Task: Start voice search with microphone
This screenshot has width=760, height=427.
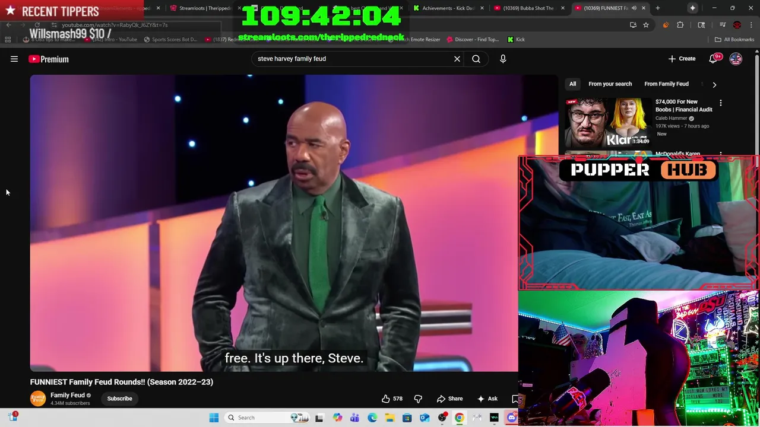Action: (x=503, y=59)
